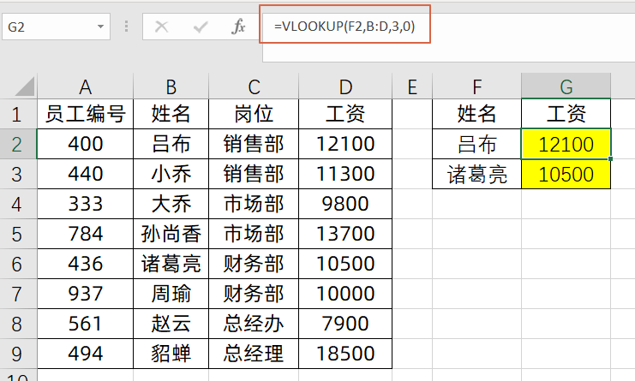This screenshot has height=381, width=635.
Task: Click name cell 小乔
Action: (171, 174)
